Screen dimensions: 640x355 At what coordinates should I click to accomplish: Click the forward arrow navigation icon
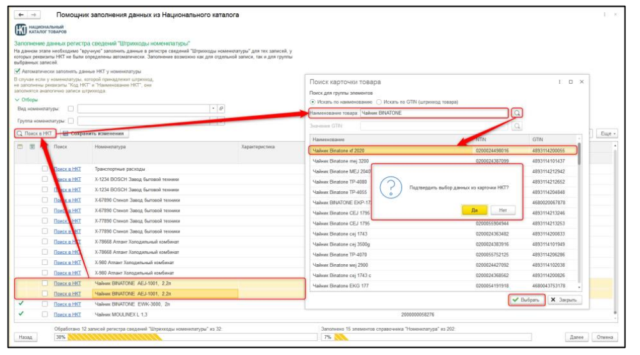[x=33, y=14]
